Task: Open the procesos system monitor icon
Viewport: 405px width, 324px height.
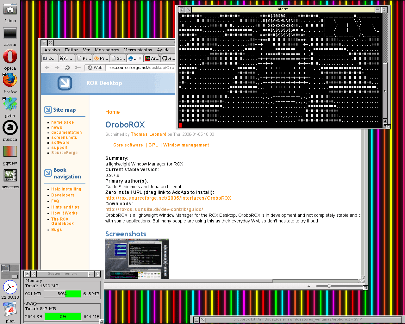Action: [10, 175]
